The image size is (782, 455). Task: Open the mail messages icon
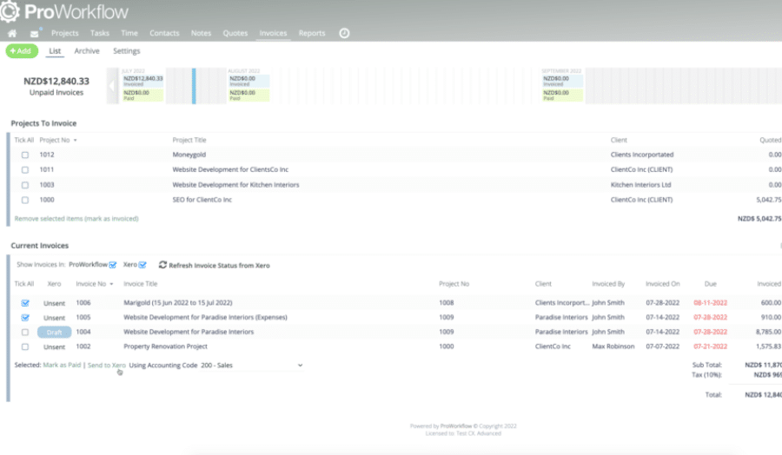[35, 33]
